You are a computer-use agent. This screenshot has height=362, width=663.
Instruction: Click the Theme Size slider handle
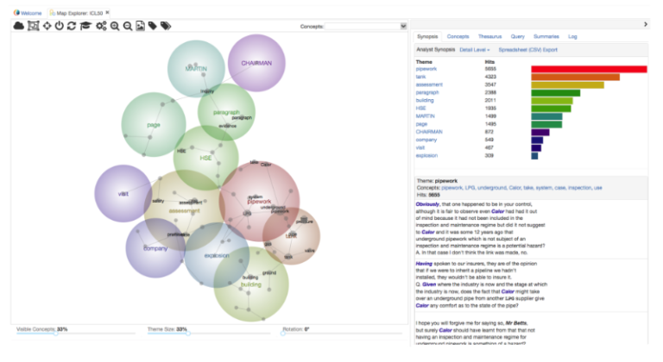pyautogui.click(x=189, y=333)
